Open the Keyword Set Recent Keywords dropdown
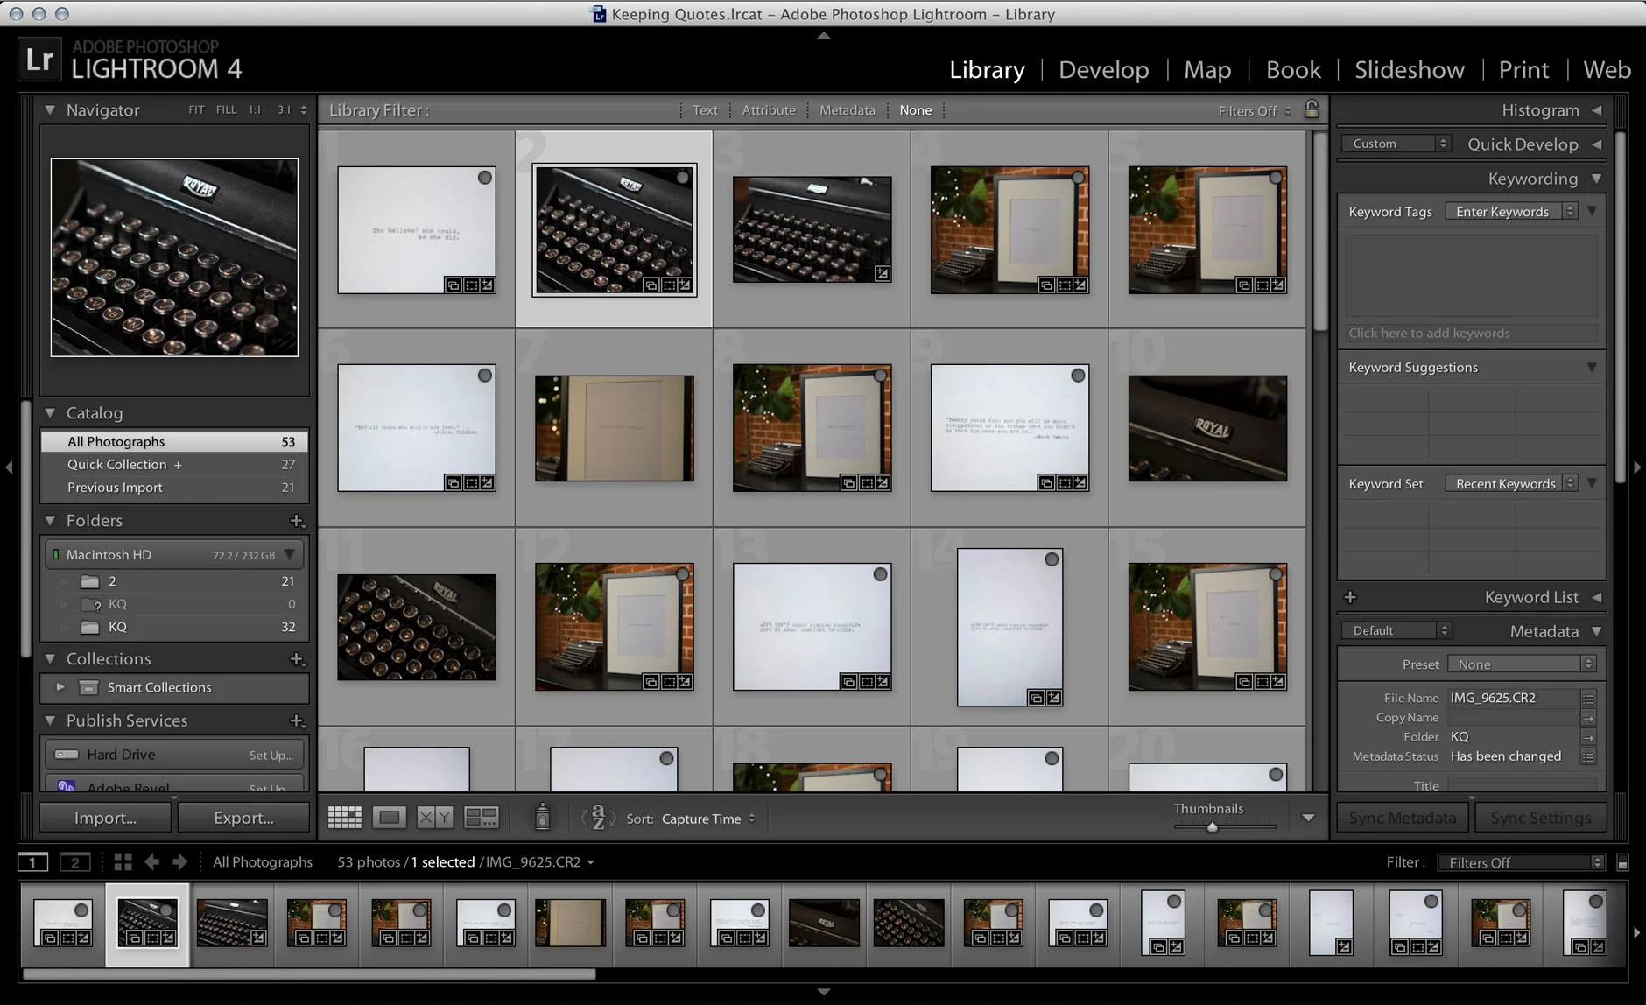The image size is (1646, 1005). click(1511, 483)
